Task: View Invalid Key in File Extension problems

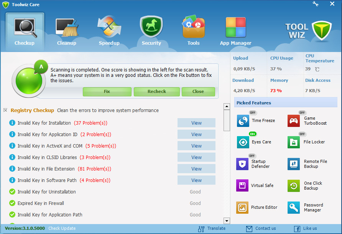Action: click(196, 169)
